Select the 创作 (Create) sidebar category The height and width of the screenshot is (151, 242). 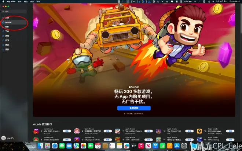[x=7, y=27]
